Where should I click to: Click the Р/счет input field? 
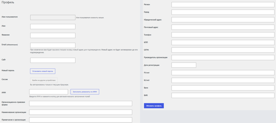[x=223, y=73]
